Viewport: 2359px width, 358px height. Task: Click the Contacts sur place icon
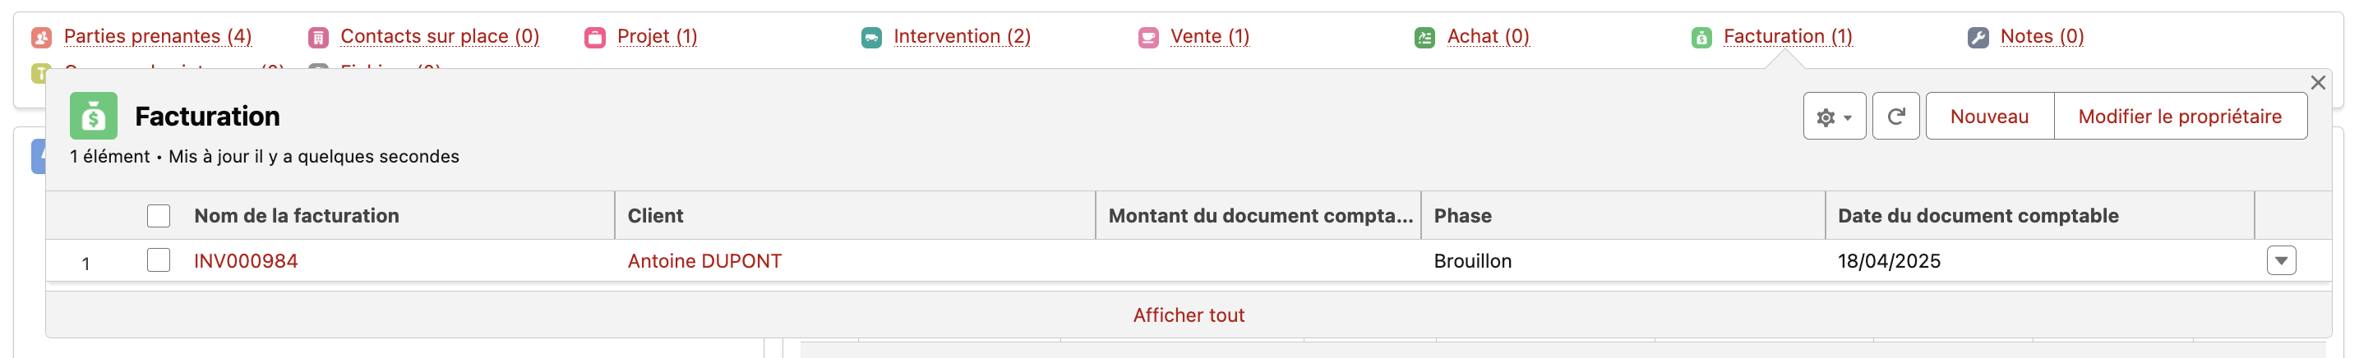(318, 38)
